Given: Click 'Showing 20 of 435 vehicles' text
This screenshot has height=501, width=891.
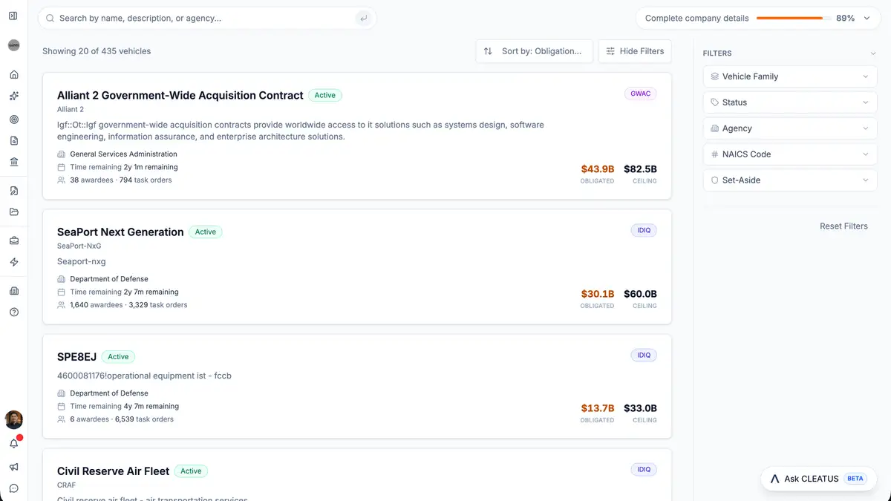Looking at the screenshot, I should pyautogui.click(x=97, y=51).
